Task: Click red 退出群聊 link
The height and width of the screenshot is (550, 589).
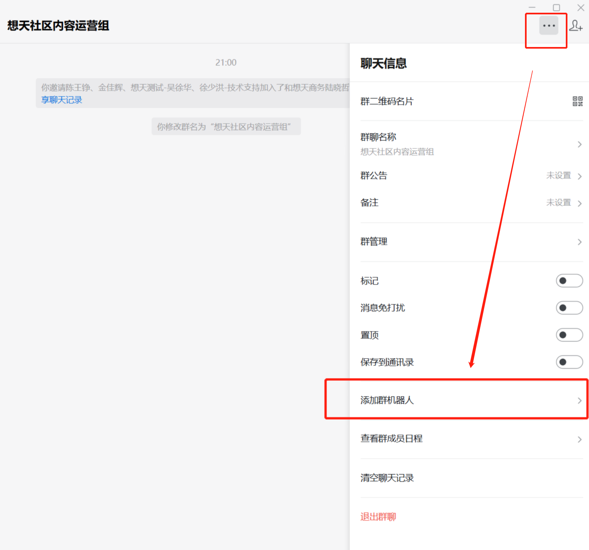Action: point(378,517)
